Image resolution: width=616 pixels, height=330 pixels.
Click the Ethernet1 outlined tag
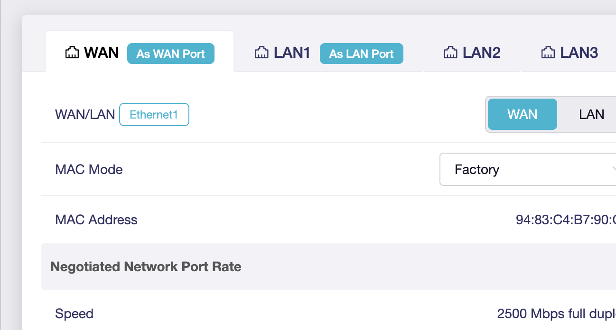coord(154,115)
